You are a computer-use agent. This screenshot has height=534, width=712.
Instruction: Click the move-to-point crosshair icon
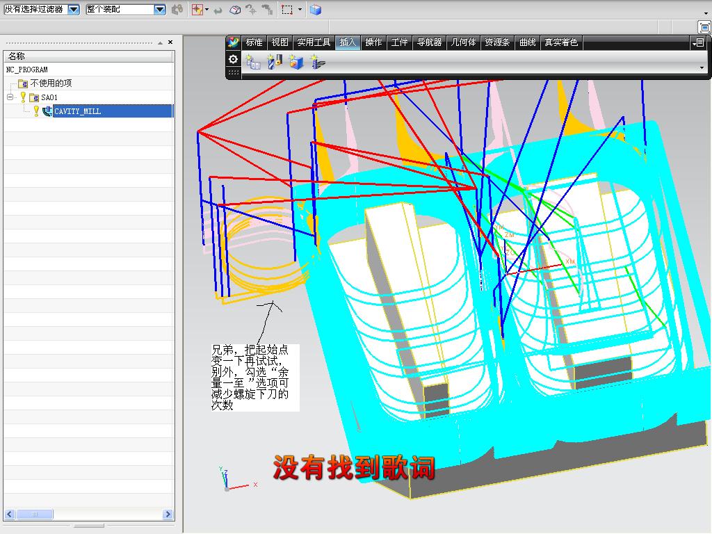(x=250, y=10)
